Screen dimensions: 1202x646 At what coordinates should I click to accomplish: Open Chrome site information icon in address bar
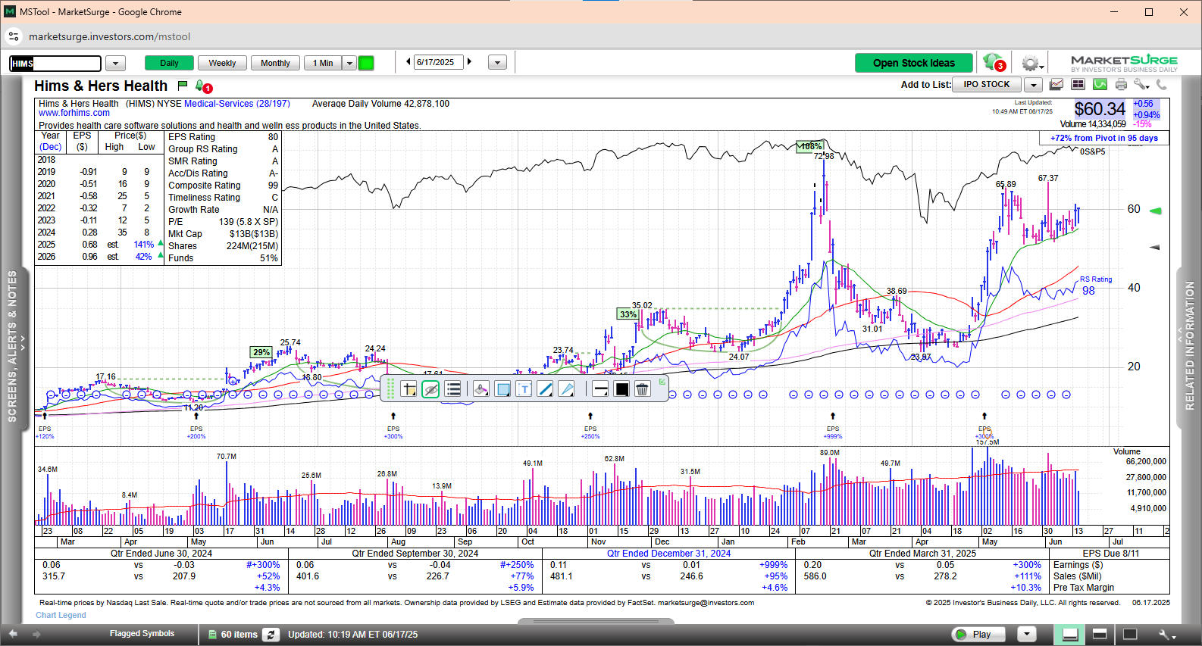pyautogui.click(x=14, y=36)
